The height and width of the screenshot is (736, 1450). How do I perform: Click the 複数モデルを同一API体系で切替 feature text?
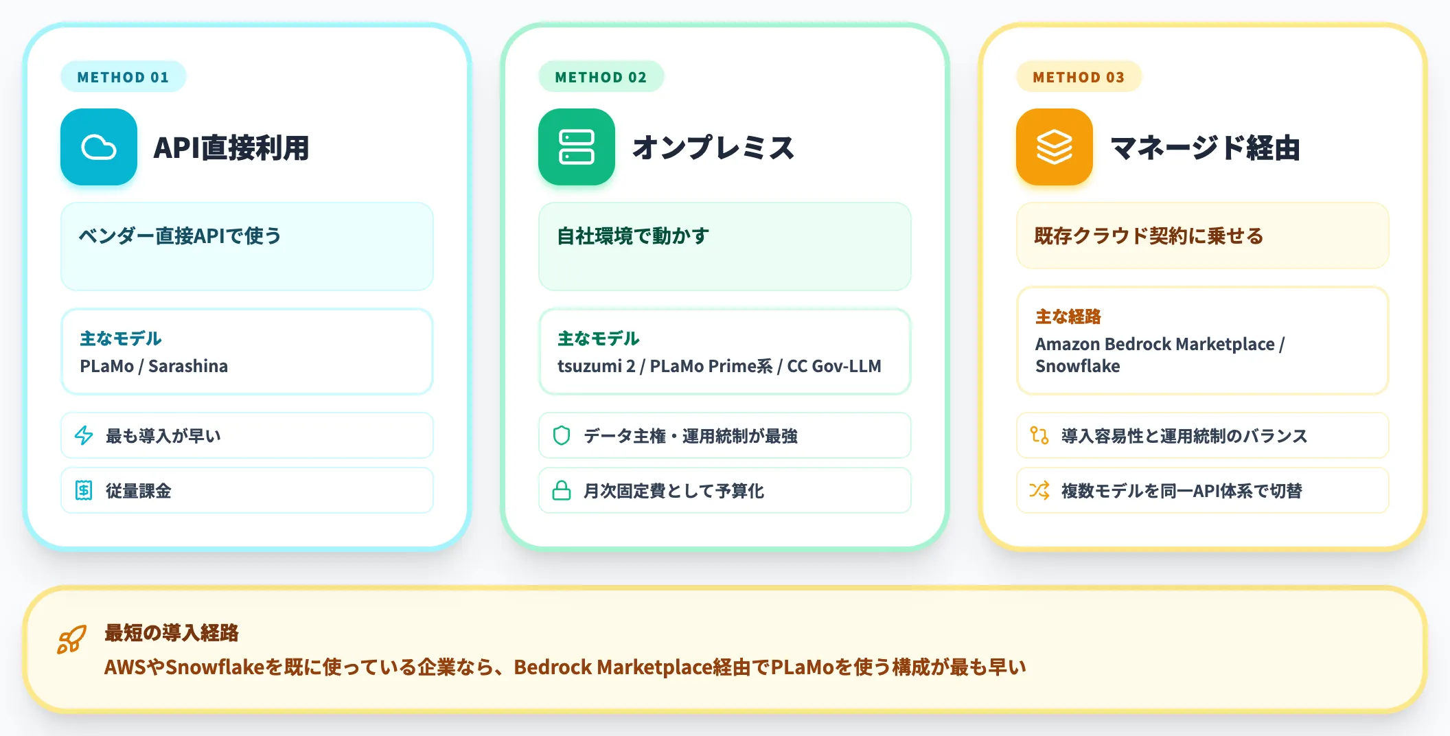click(1182, 491)
